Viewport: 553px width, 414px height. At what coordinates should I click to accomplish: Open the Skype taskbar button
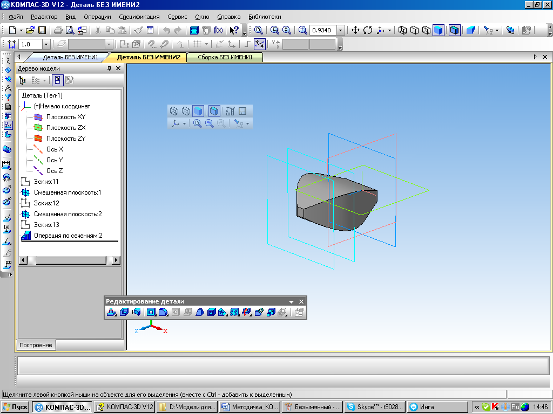pos(375,407)
